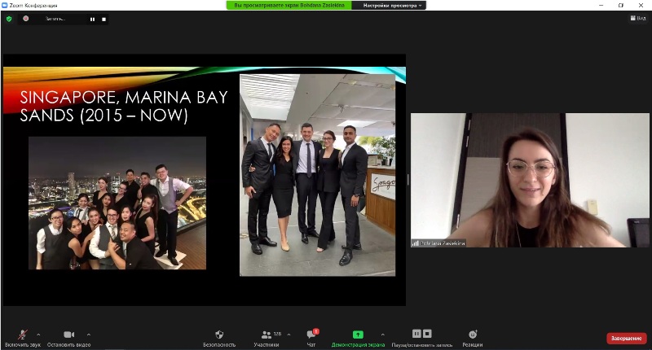Open the Безопасность security shield menu
Image resolution: width=652 pixels, height=350 pixels.
click(x=219, y=337)
